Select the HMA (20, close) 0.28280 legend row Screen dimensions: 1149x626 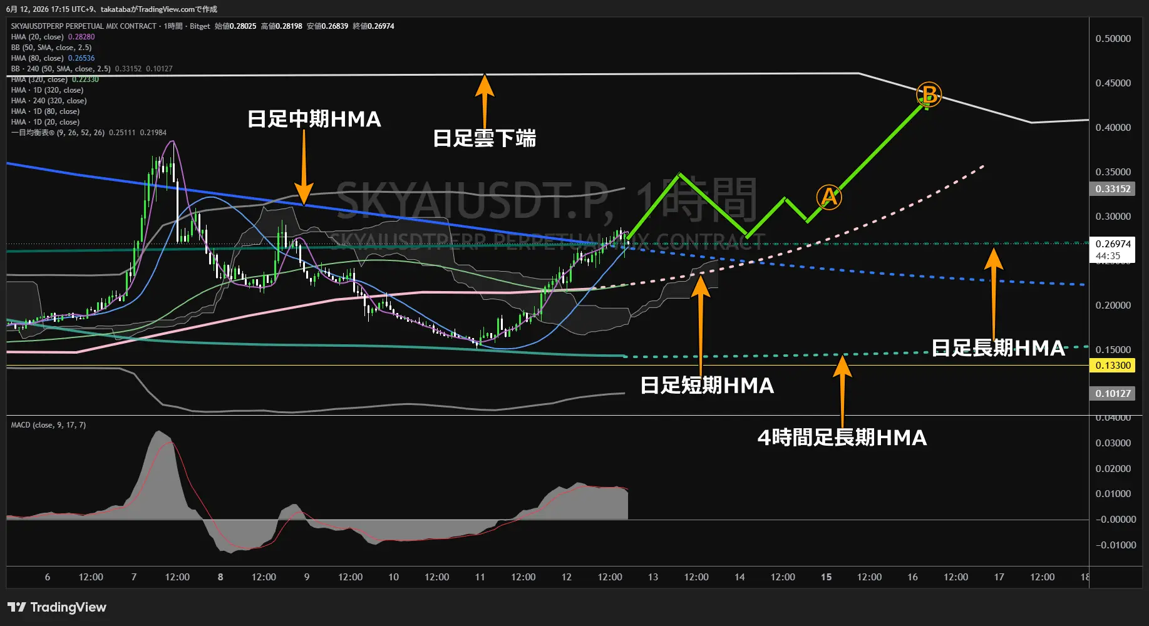click(x=53, y=37)
